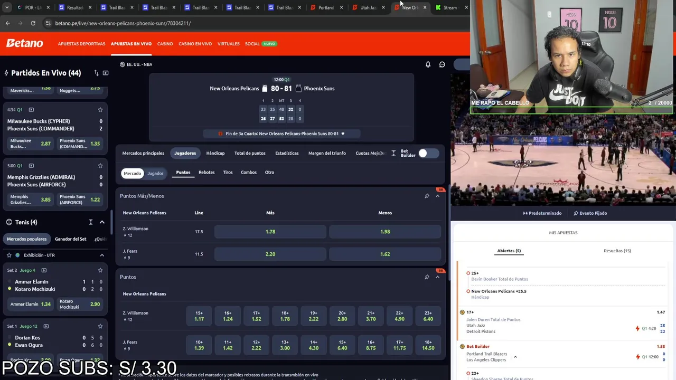
Task: Click the live stream icon beside Partidos En Vivo
Action: 106,73
